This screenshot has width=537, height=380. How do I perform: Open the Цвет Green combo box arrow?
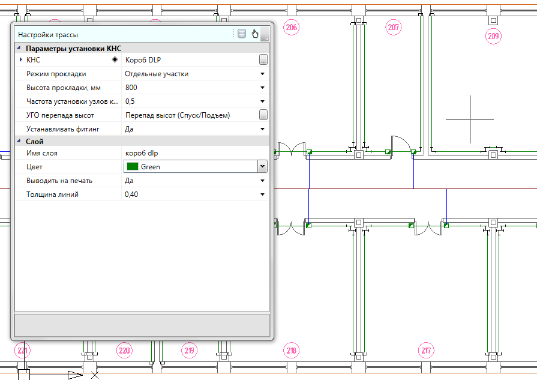click(x=262, y=166)
